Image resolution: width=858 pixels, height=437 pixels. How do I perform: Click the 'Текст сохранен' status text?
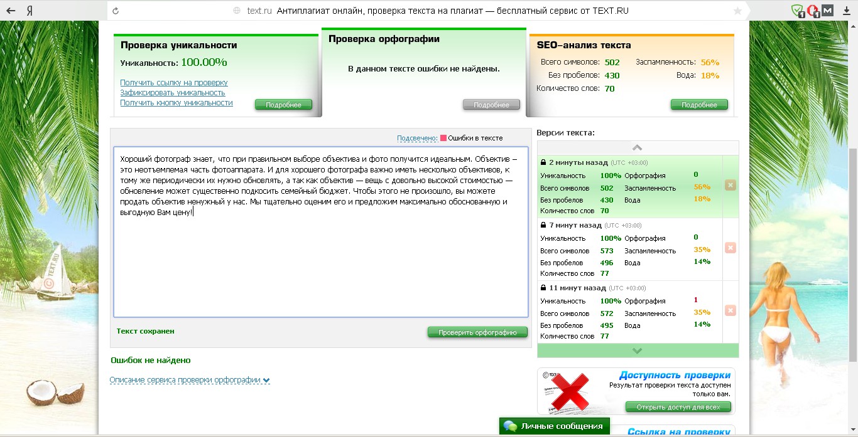[146, 331]
